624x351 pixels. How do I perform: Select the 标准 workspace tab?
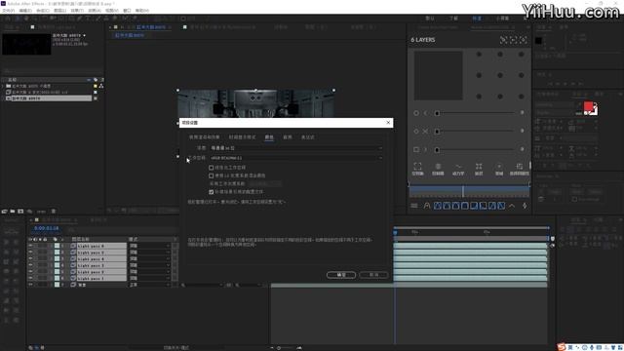[x=477, y=19]
